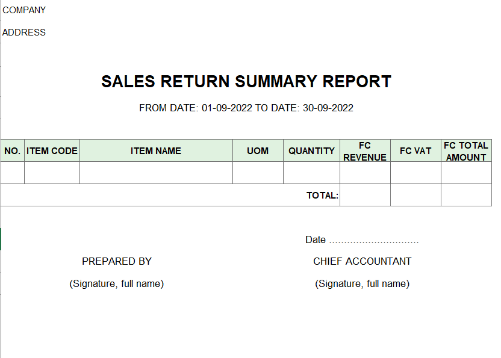Select the FROM DATE range cell
Viewport: 501px width, 358px height.
(246, 108)
